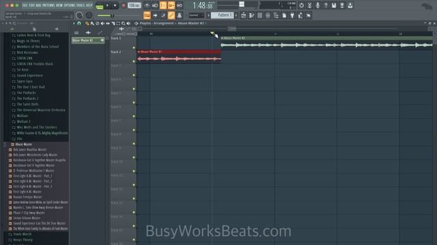Click the stamp icon in the recording panel
This screenshot has height=245, width=437.
[179, 15]
